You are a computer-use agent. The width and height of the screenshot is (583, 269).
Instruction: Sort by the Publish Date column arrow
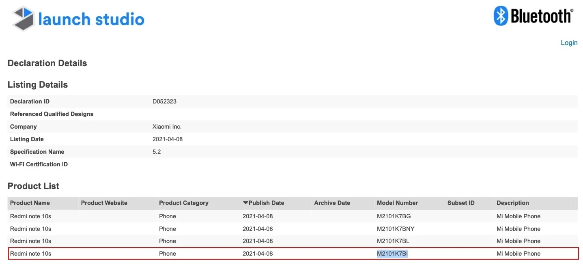245,203
